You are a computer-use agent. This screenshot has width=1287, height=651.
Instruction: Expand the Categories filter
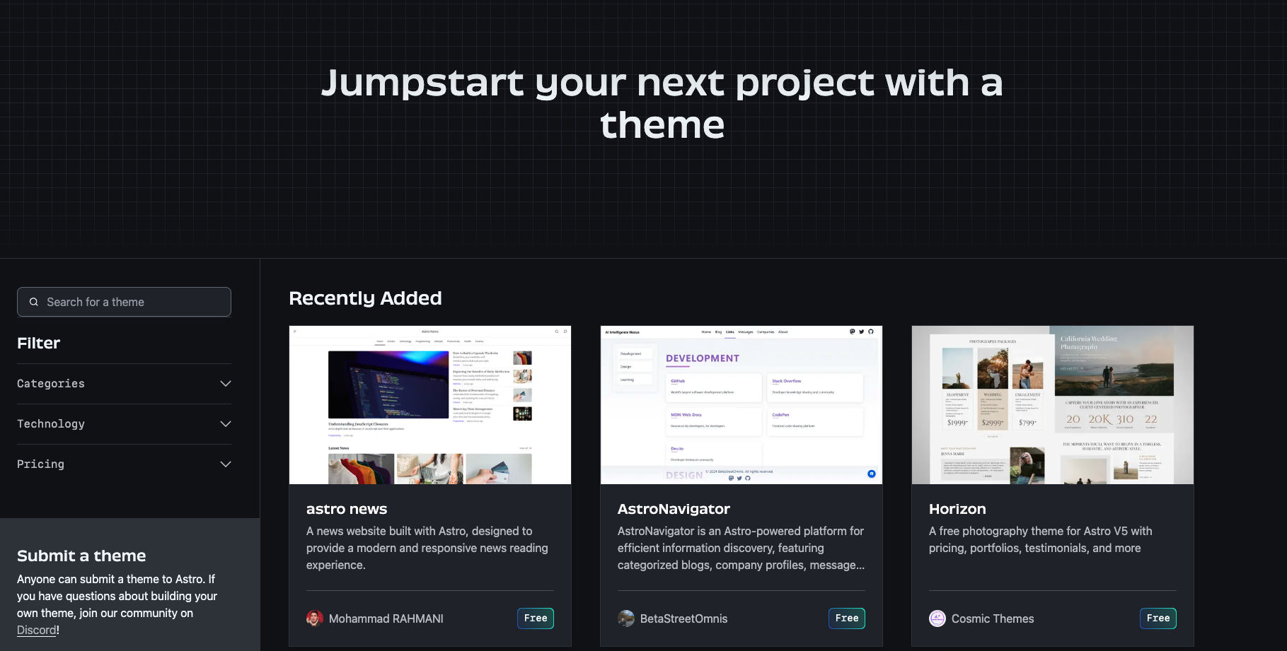tap(124, 384)
